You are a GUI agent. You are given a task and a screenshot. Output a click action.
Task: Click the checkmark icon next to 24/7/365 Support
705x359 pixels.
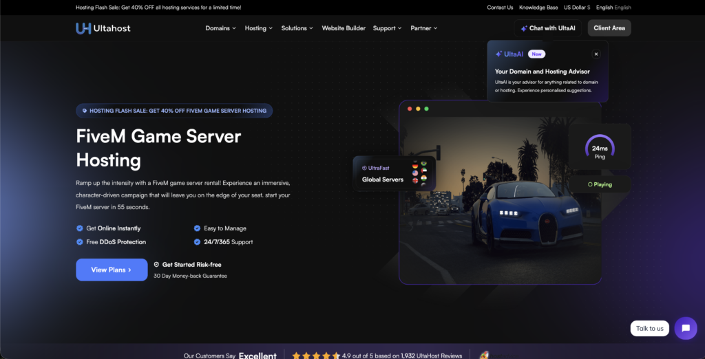(x=197, y=241)
